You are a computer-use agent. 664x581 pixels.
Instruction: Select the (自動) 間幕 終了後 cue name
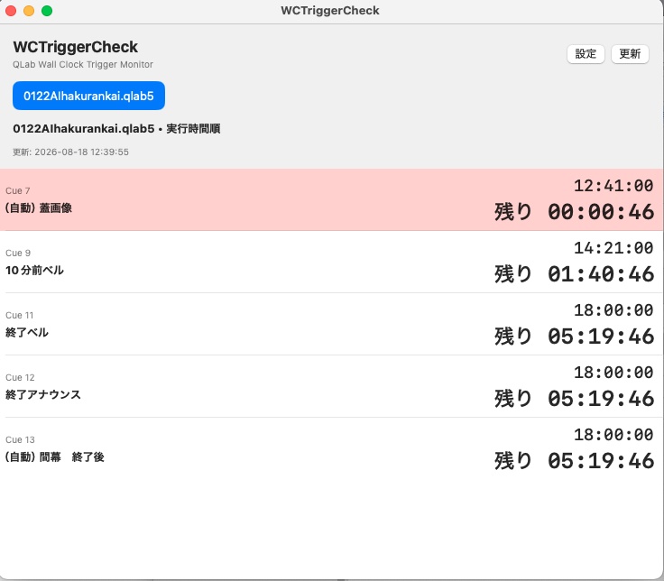(55, 456)
